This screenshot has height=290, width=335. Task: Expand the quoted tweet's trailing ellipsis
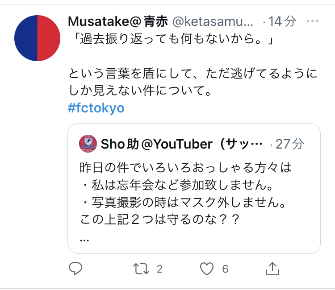[84, 240]
